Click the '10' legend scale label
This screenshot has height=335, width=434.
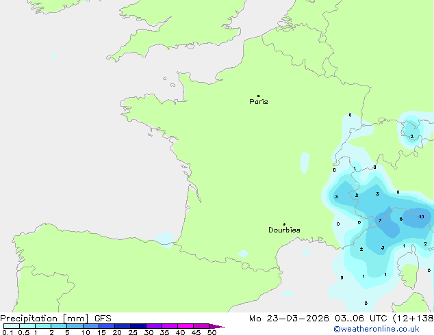click(x=86, y=332)
